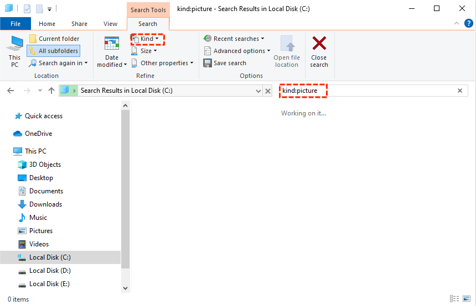Screen dimensions: 476x306
Task: Click the Search Tools contextual tab
Action: coord(148,10)
